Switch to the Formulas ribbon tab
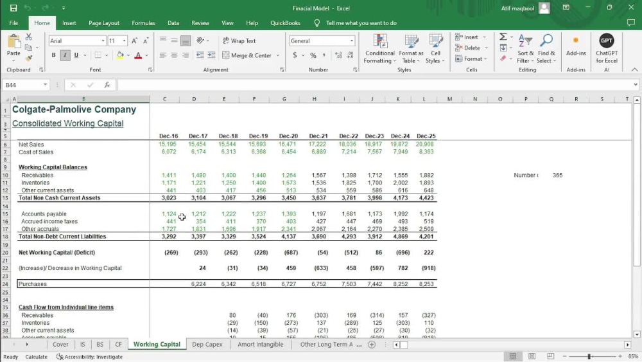 [143, 23]
